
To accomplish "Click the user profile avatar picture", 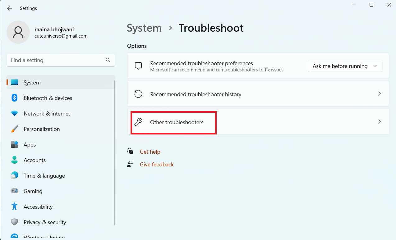I will coord(18,32).
